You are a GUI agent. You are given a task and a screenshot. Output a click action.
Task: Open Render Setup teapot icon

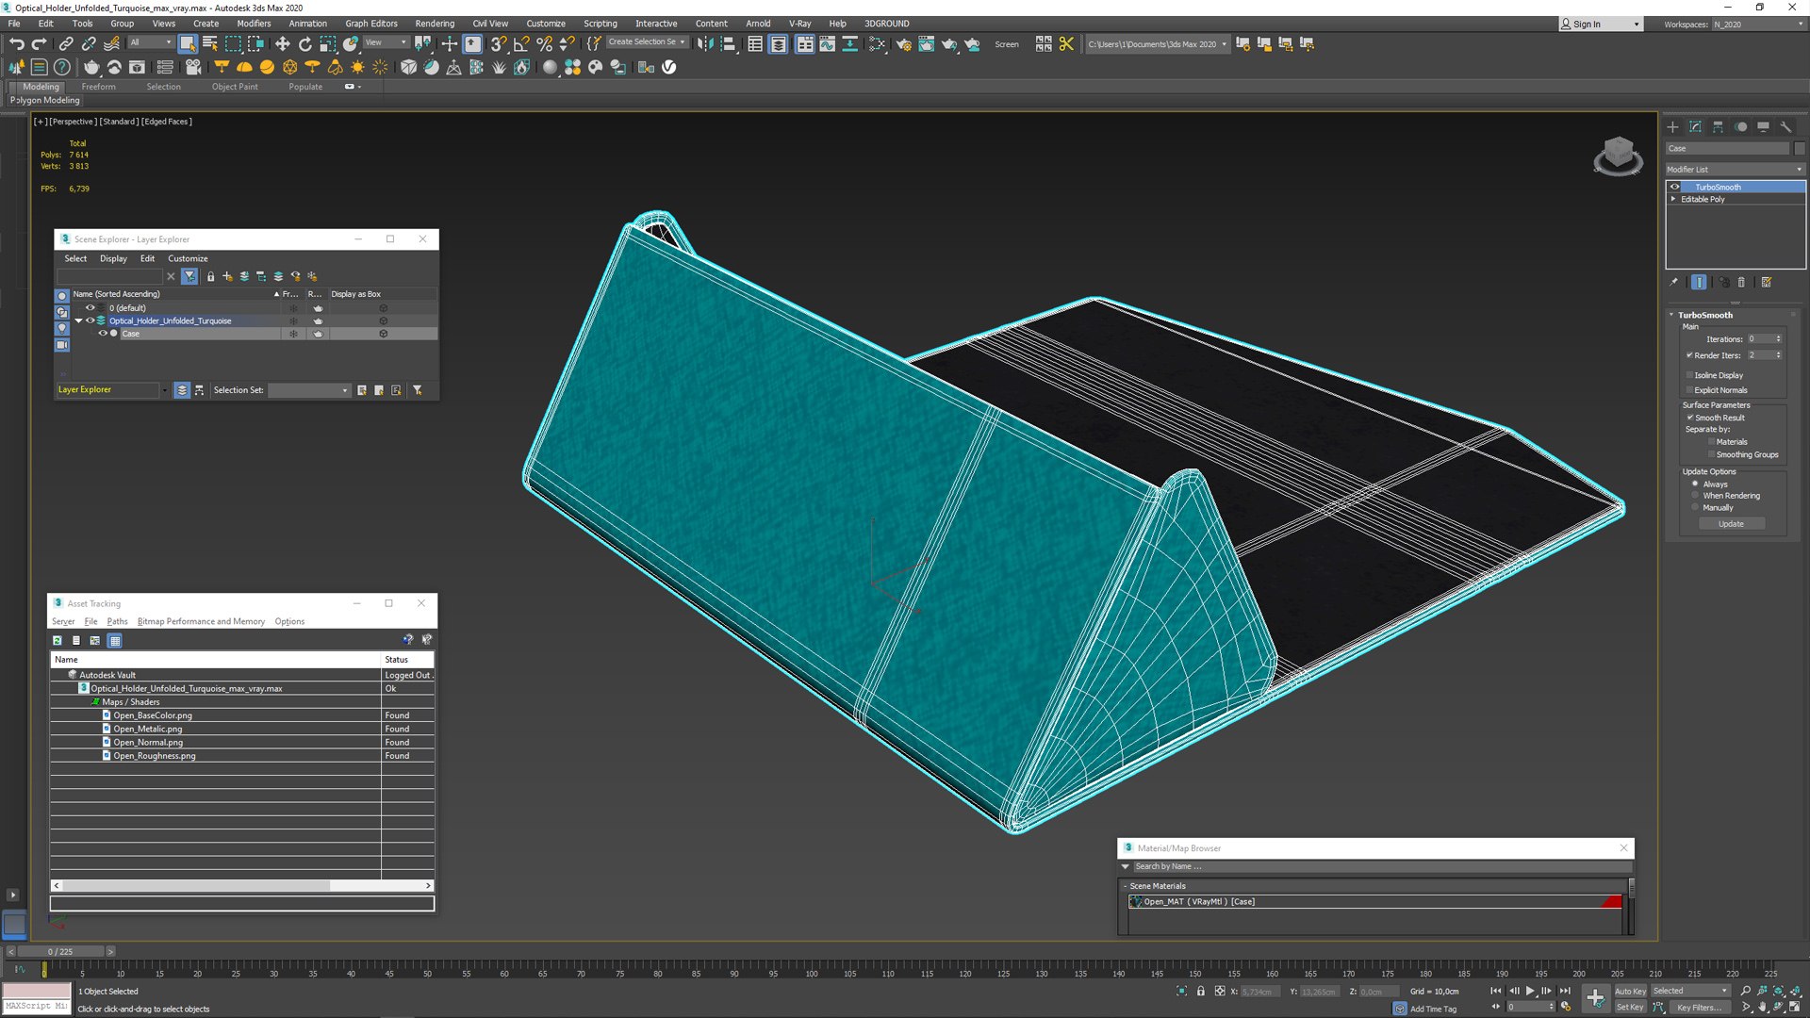point(904,43)
